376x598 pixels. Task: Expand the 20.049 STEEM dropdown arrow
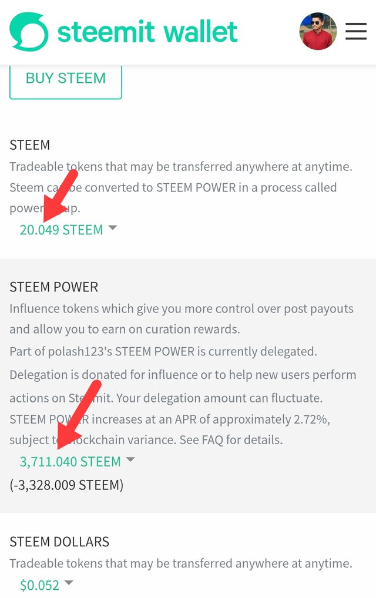coord(112,228)
